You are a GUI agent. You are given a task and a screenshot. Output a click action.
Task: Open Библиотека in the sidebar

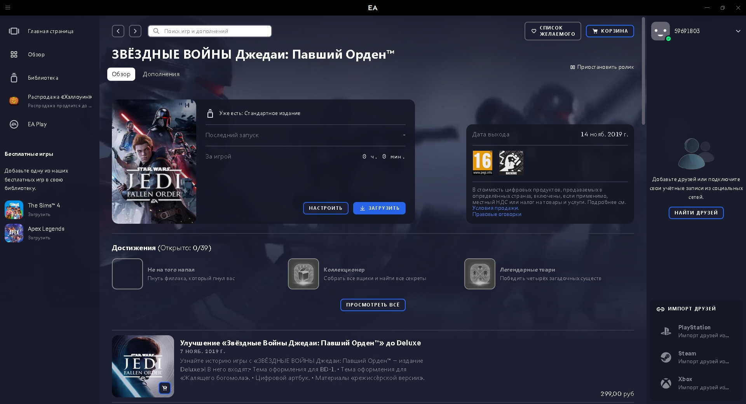coord(43,78)
